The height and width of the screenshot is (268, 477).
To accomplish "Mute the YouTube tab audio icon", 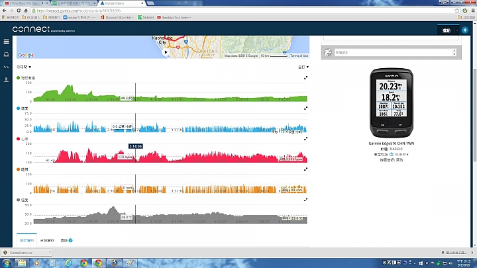I will pos(43,3).
